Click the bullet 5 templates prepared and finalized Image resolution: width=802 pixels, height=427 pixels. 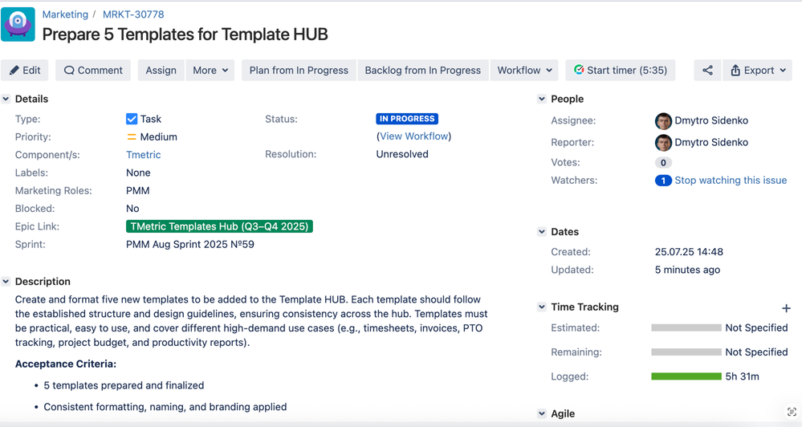pos(124,385)
